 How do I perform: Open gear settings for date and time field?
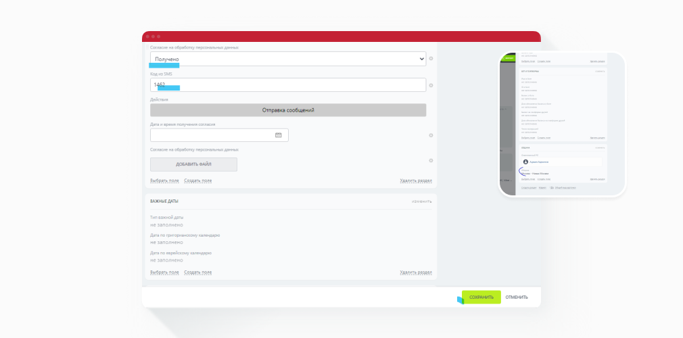pos(431,135)
